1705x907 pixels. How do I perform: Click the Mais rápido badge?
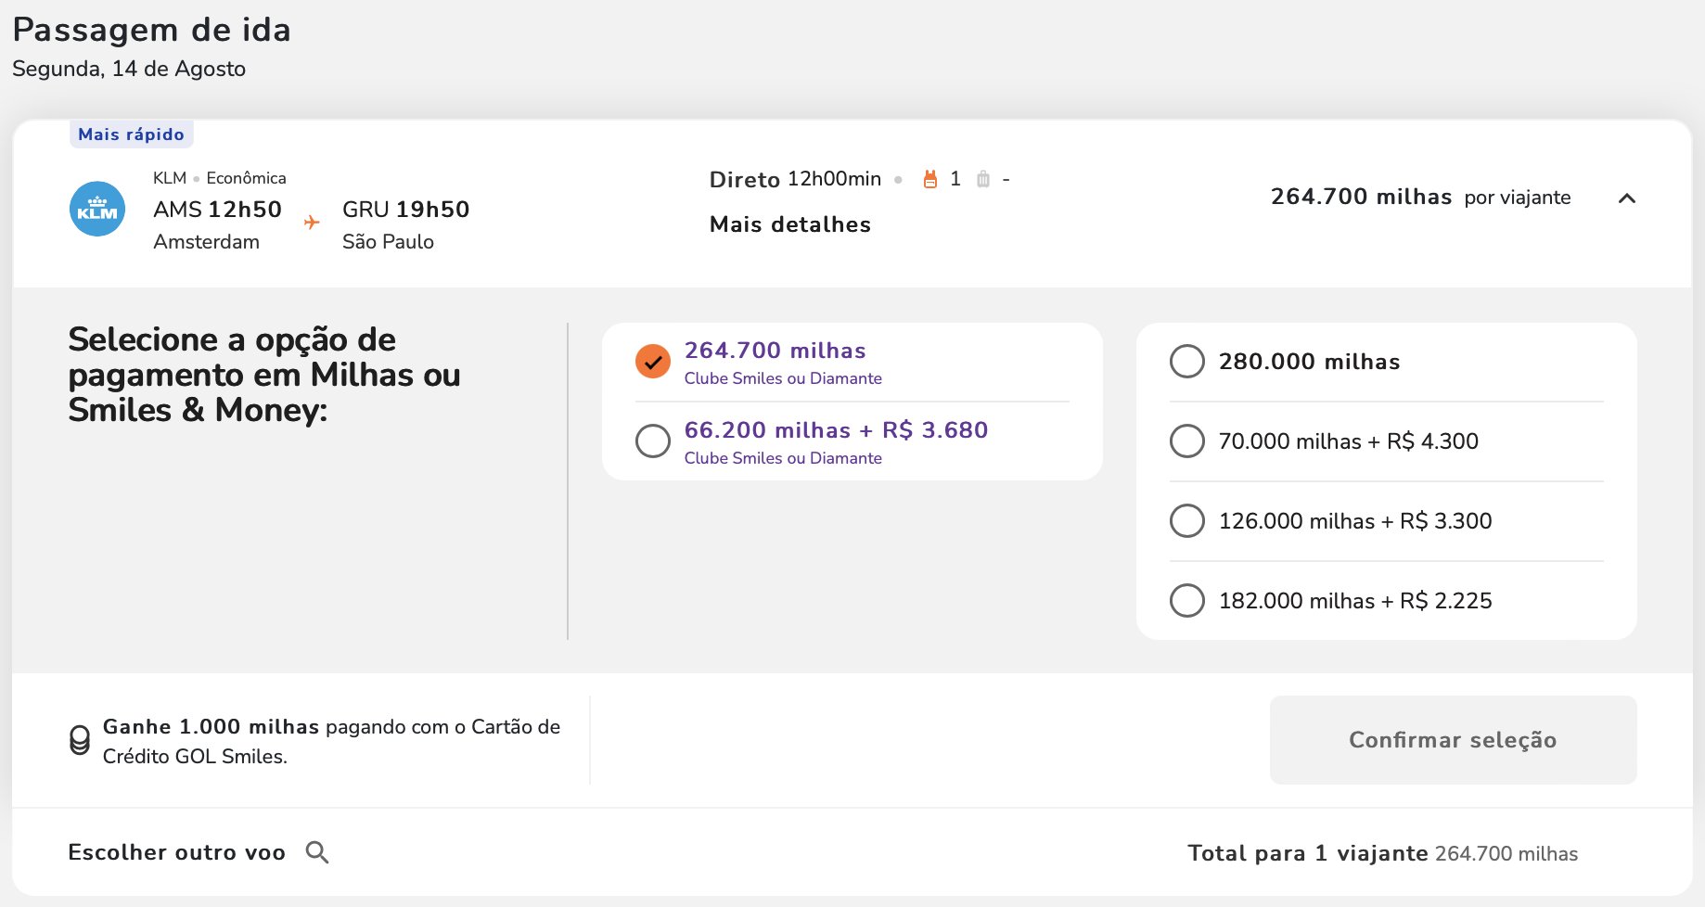click(131, 134)
